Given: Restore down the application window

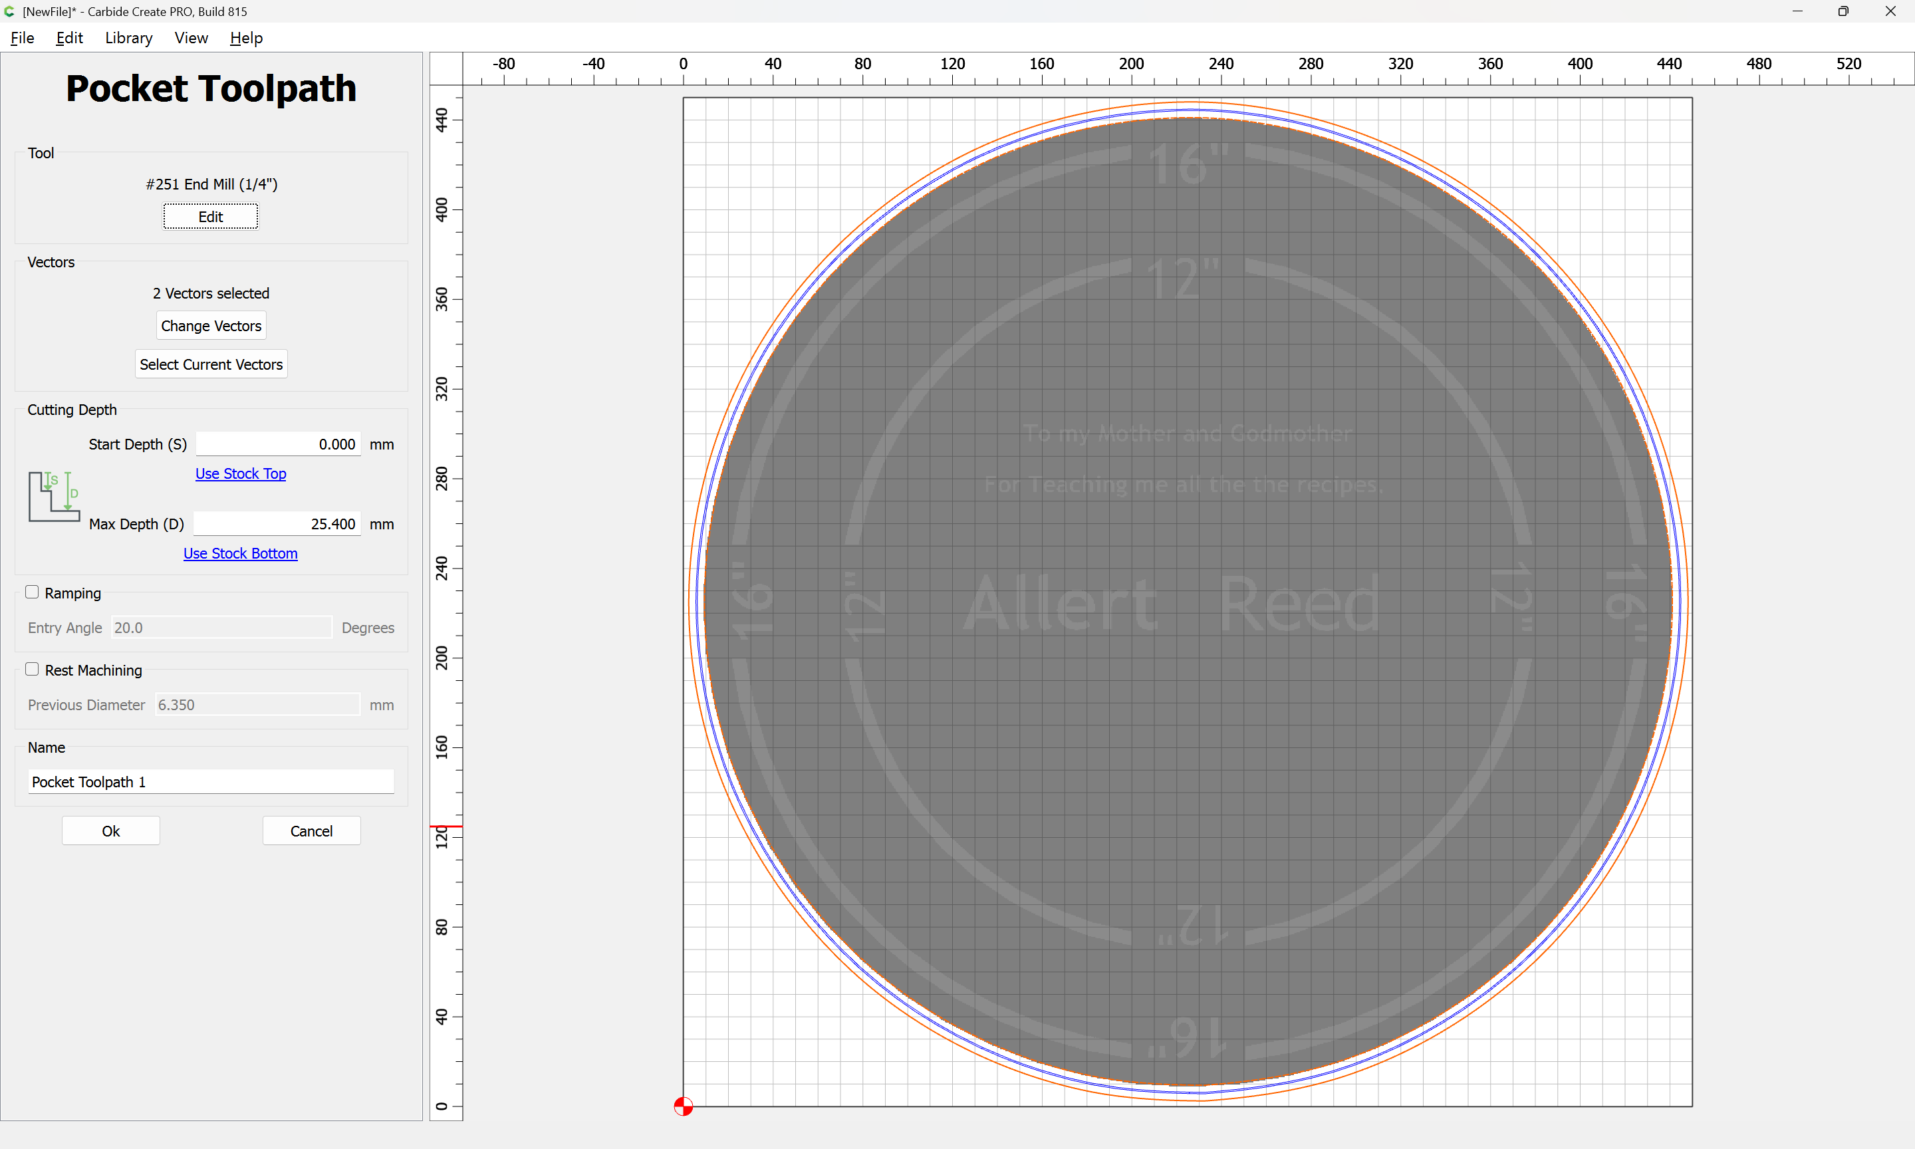Looking at the screenshot, I should [x=1843, y=11].
